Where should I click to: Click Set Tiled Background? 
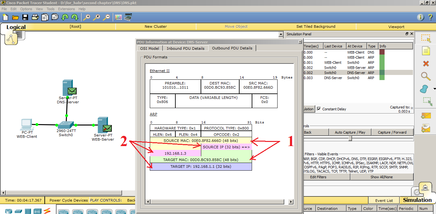point(316,26)
